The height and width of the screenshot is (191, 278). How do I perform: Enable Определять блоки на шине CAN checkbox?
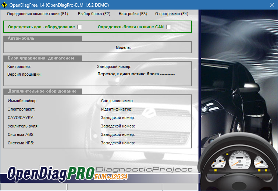(169, 27)
